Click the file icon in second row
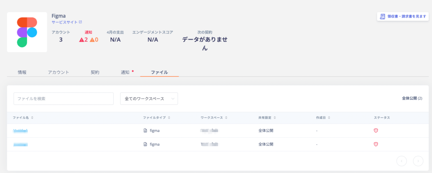432x173 pixels. click(145, 144)
